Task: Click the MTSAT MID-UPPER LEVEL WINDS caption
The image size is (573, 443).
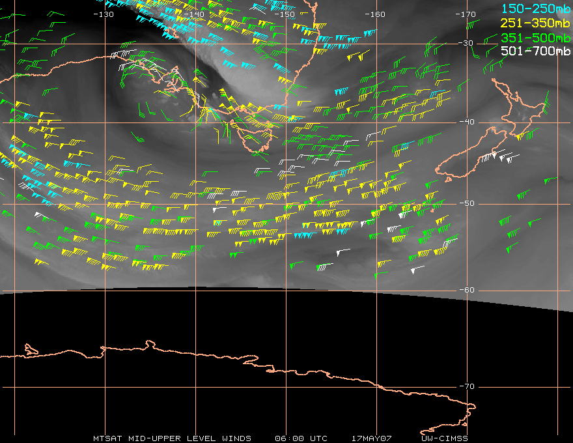Action: 172,438
